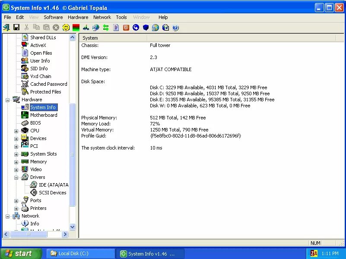Viewport: 346px width, 259px height.
Task: Click the tree horizontal scroll left arrow
Action: pos(6,234)
